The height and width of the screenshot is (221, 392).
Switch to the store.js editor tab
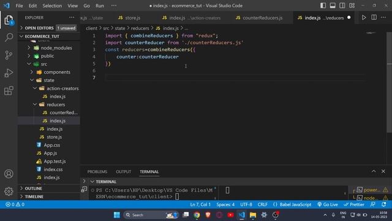129,18
